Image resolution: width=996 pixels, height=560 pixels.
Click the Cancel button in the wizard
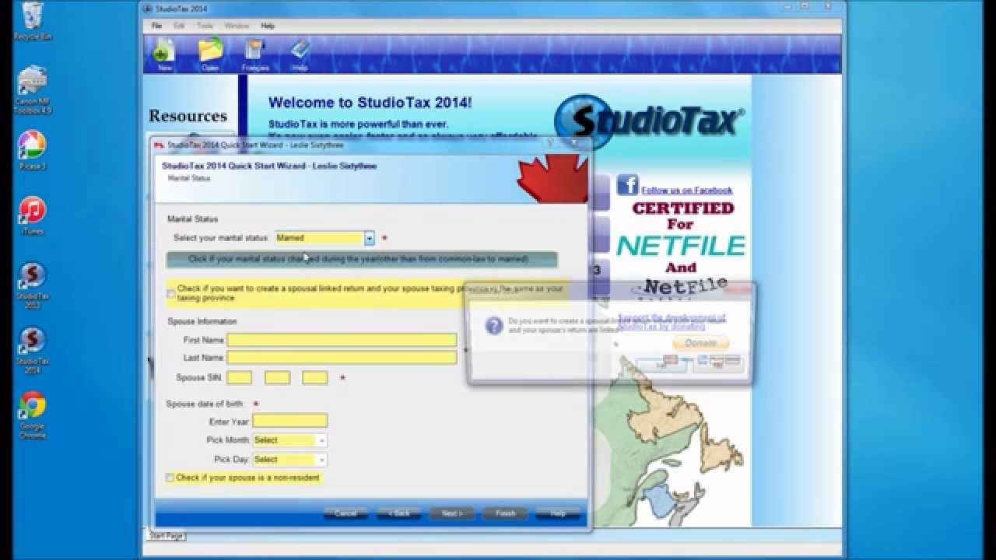(x=345, y=513)
